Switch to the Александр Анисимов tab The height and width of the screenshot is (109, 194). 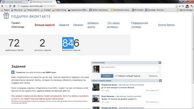(x=15, y=2)
